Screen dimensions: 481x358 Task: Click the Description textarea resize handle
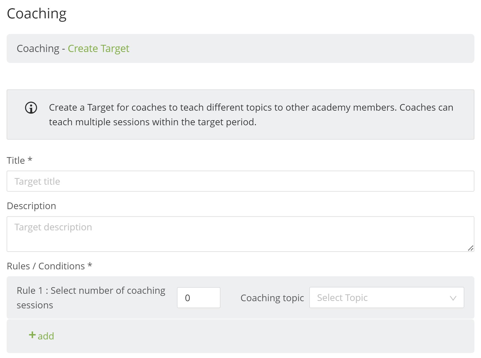[470, 248]
